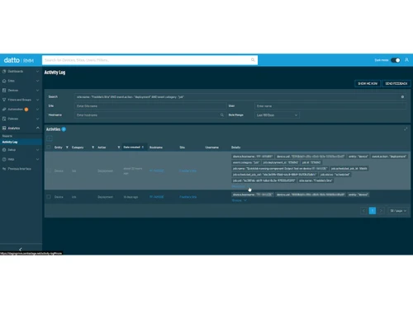
Task: Filter the Category column
Action: point(93,147)
